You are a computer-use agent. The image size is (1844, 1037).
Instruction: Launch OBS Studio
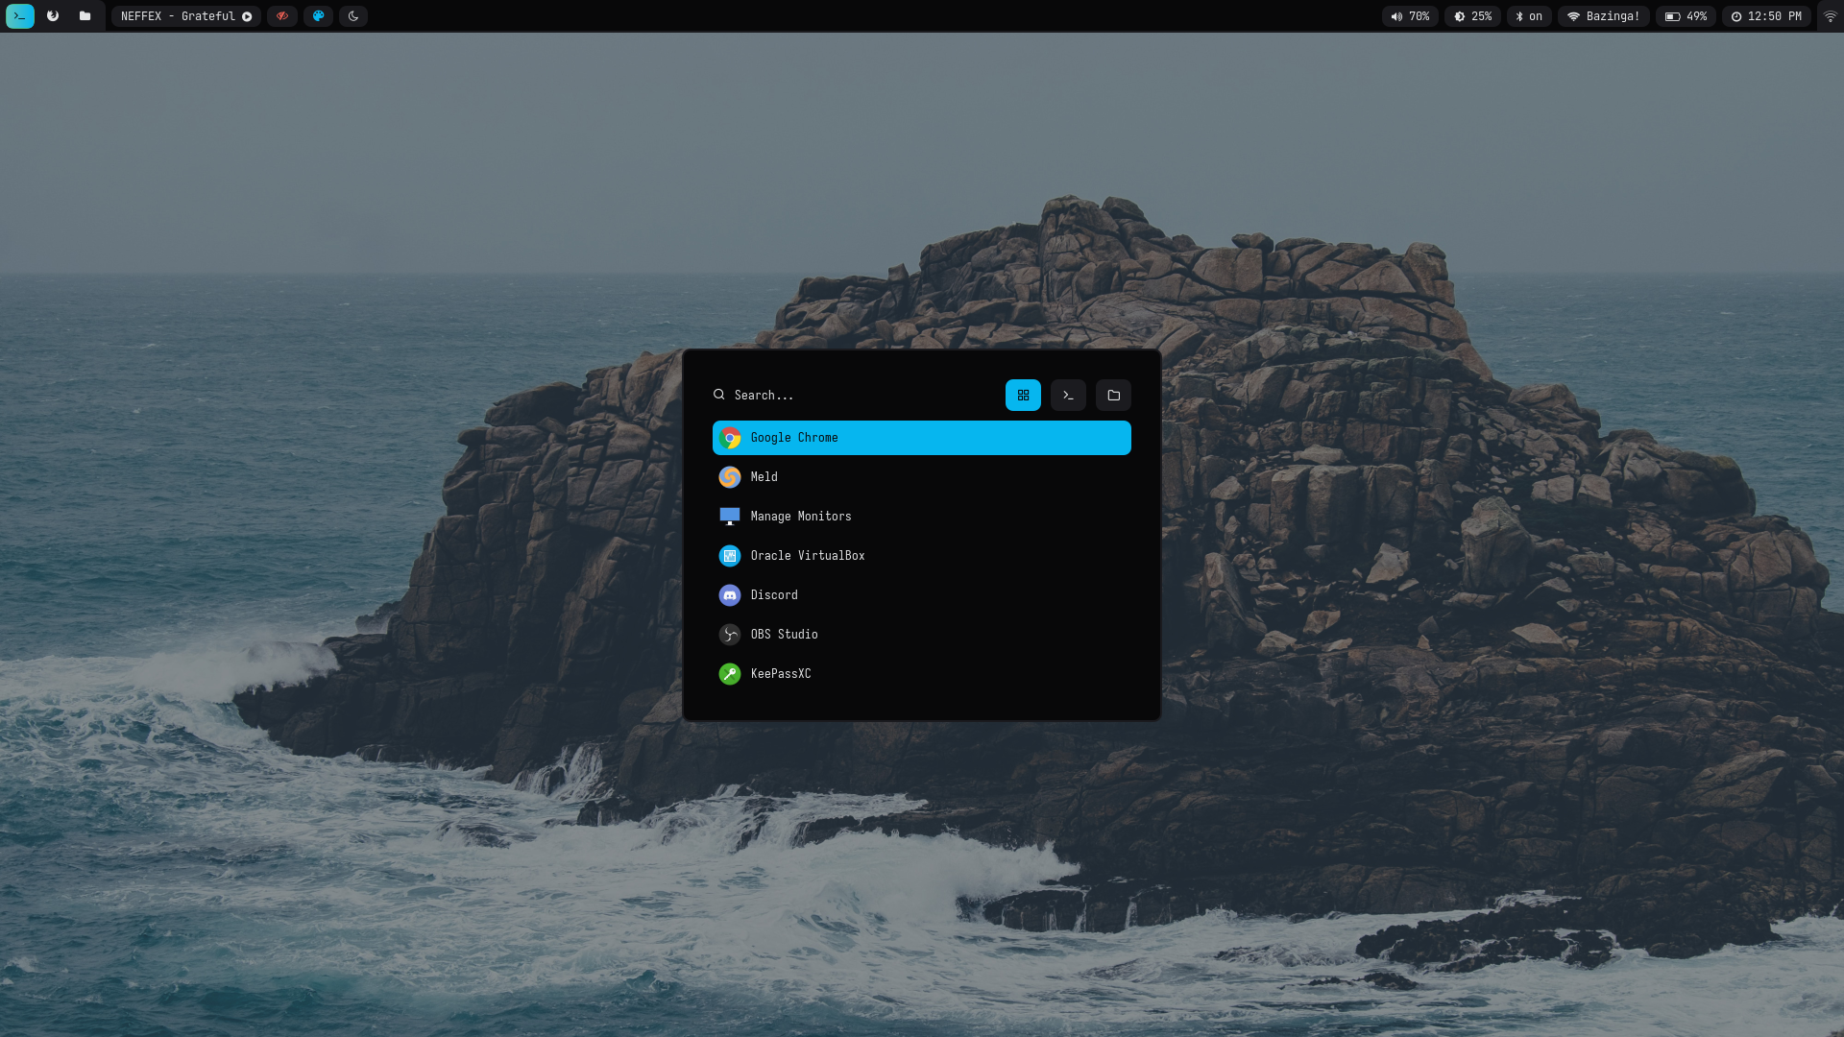pyautogui.click(x=922, y=635)
